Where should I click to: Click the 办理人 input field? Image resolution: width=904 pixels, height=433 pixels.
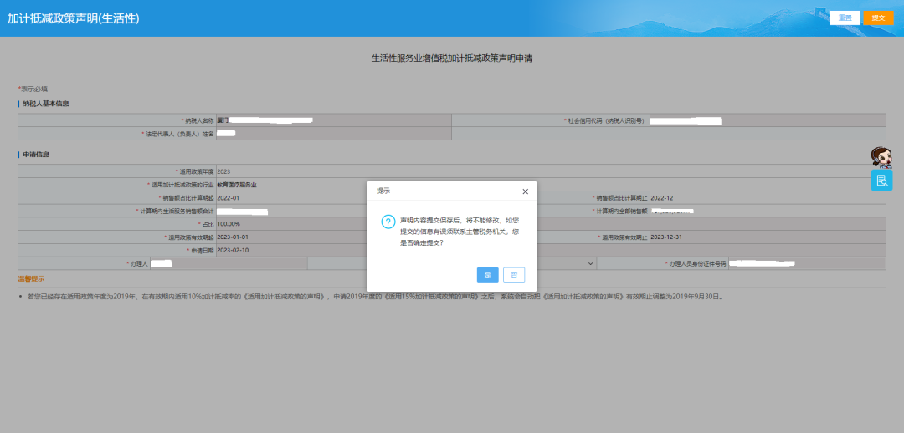(x=227, y=264)
